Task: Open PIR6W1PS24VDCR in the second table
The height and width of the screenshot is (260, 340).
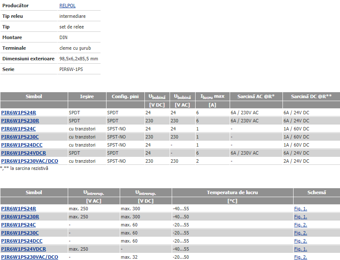Action: [x=23, y=249]
